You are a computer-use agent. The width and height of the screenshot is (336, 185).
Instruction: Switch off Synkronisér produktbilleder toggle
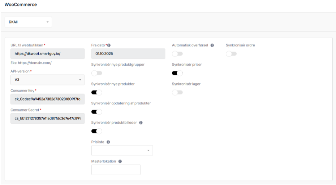[x=96, y=131]
